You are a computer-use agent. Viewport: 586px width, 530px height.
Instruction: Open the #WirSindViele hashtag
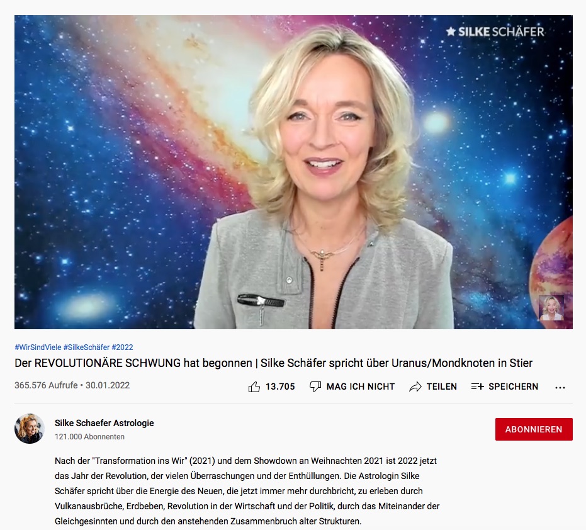pyautogui.click(x=38, y=347)
